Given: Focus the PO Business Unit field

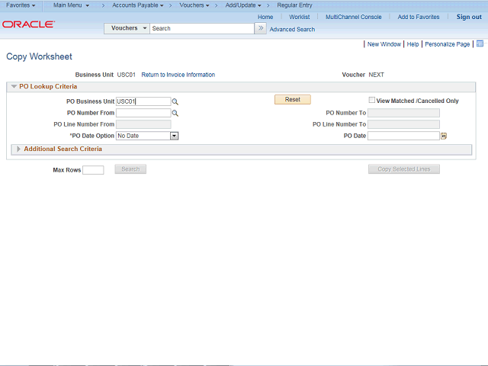Looking at the screenshot, I should click(x=143, y=101).
